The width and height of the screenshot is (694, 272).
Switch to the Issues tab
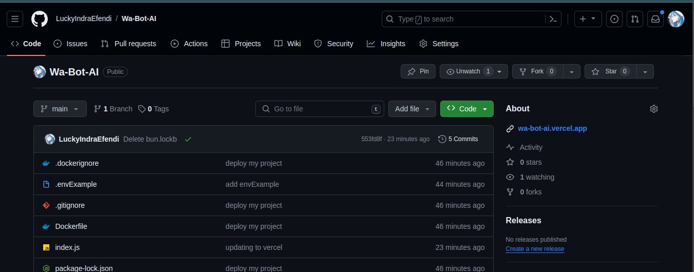70,44
